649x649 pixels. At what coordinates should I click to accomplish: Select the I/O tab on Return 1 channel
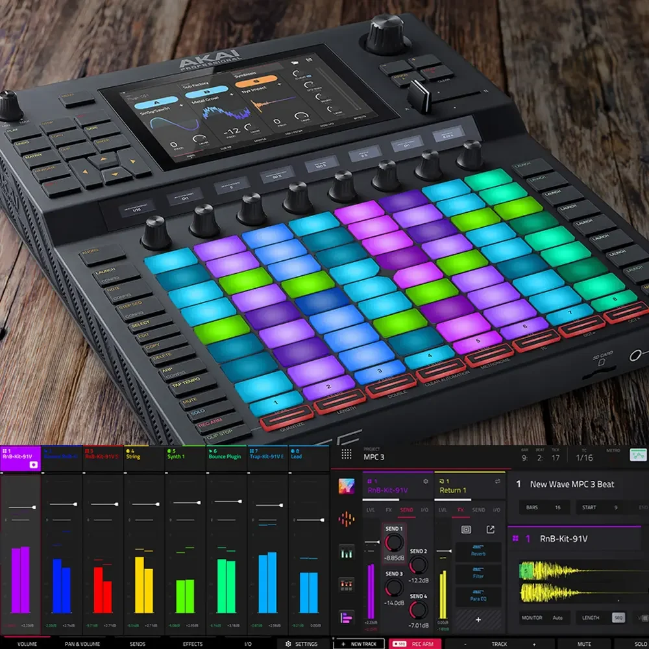[x=496, y=510]
